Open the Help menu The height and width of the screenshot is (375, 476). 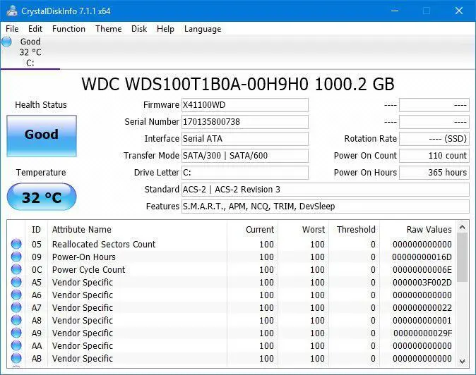pos(165,29)
